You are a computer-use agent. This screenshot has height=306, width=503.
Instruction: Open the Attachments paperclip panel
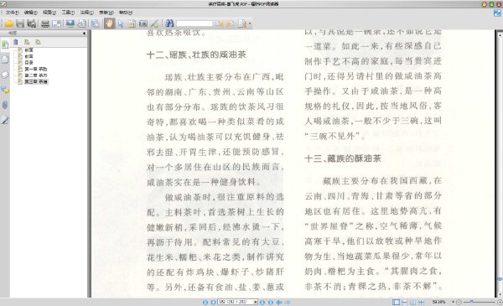5,105
